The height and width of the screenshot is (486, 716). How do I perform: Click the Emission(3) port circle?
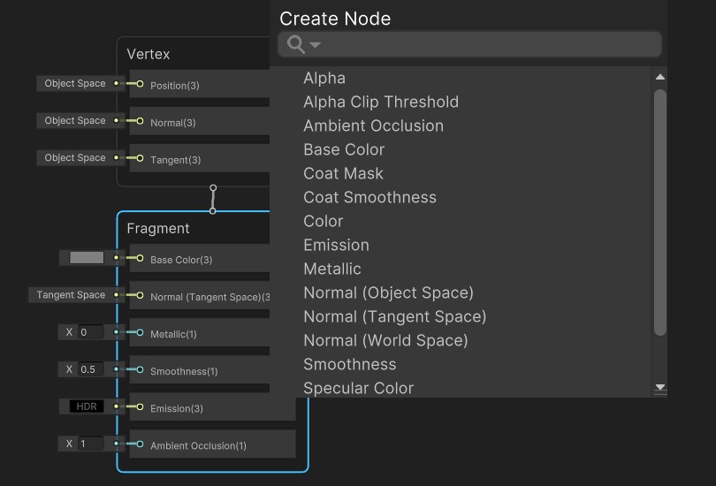[x=140, y=406]
